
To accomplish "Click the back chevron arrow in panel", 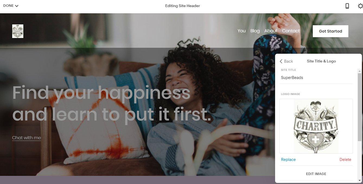I will pos(281,61).
